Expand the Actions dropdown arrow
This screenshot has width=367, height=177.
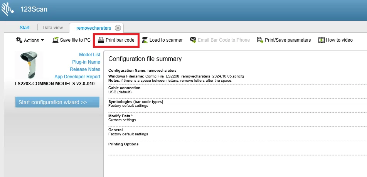point(42,40)
